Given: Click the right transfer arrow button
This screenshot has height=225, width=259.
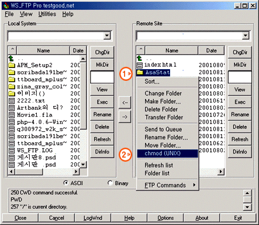Looking at the screenshot, I should click(125, 117).
